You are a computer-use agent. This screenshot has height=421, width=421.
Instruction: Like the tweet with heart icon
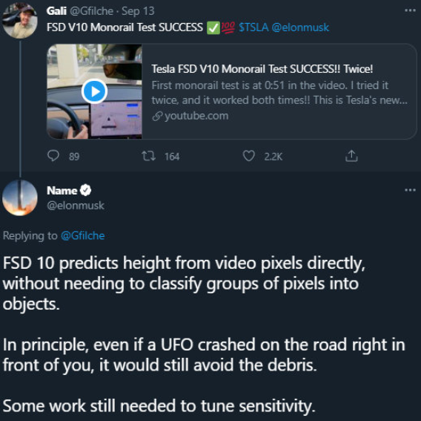[248, 156]
